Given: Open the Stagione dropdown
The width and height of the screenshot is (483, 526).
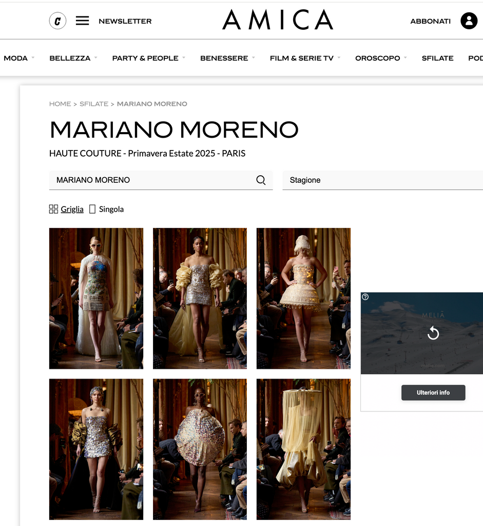Looking at the screenshot, I should pyautogui.click(x=382, y=180).
